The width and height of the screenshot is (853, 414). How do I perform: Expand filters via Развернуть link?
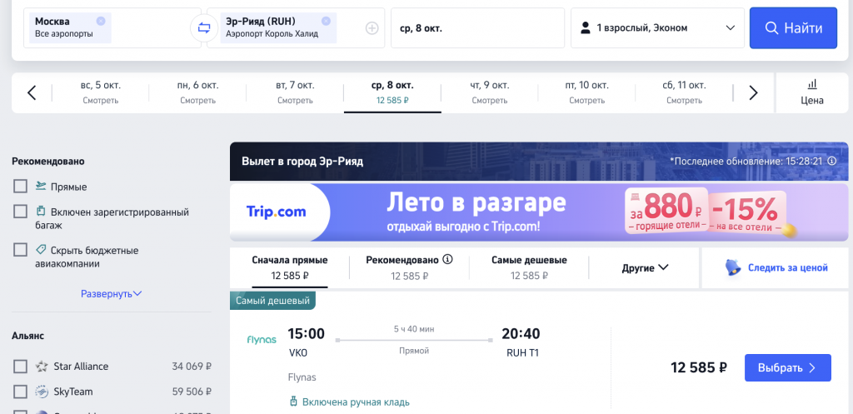[x=112, y=294]
